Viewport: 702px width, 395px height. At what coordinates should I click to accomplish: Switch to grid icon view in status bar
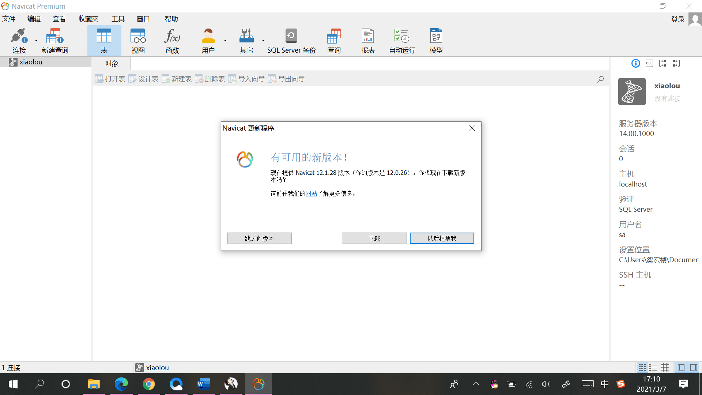642,368
